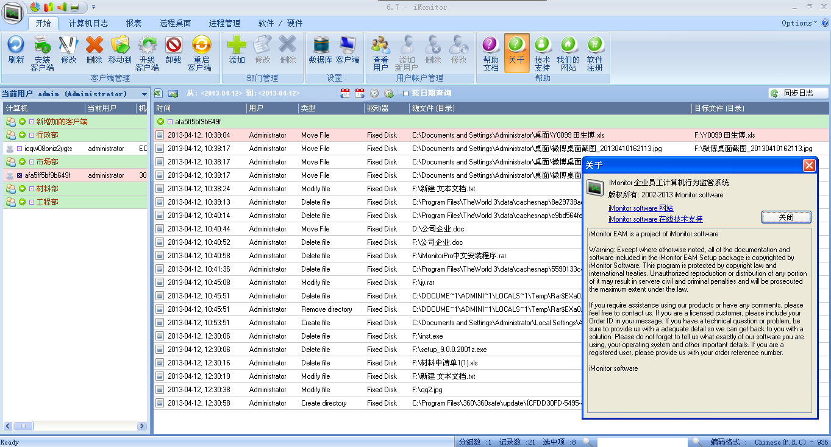Click the 类型 column header
The width and height of the screenshot is (831, 447).
pyautogui.click(x=331, y=108)
